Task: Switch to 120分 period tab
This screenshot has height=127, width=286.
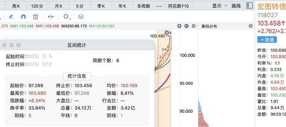Action: pyautogui.click(x=37, y=6)
